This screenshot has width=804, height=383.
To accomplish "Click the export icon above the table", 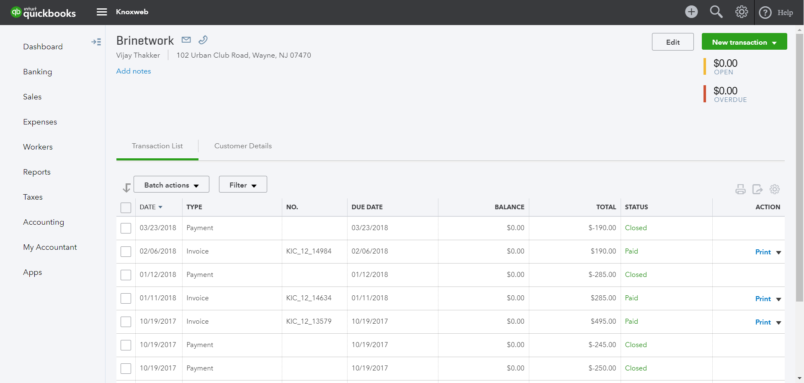I will 757,189.
